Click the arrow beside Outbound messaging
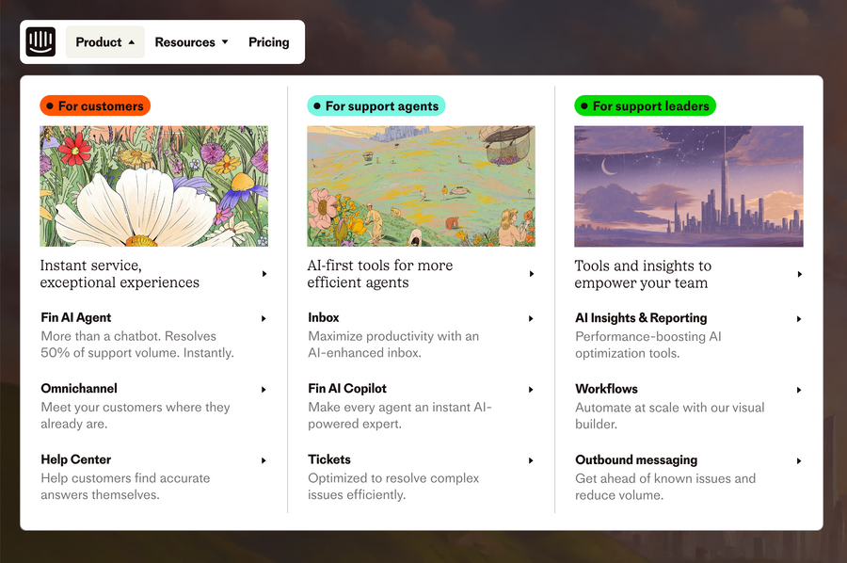 (798, 459)
